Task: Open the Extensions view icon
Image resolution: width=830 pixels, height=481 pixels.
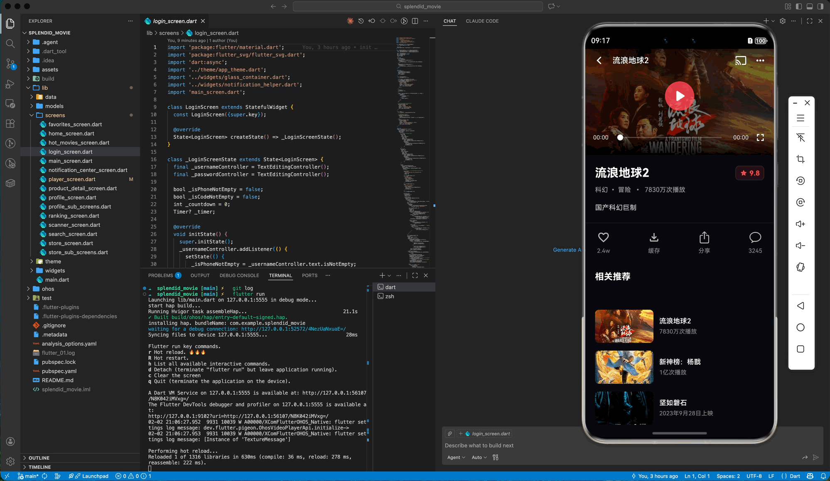Action: 10,123
